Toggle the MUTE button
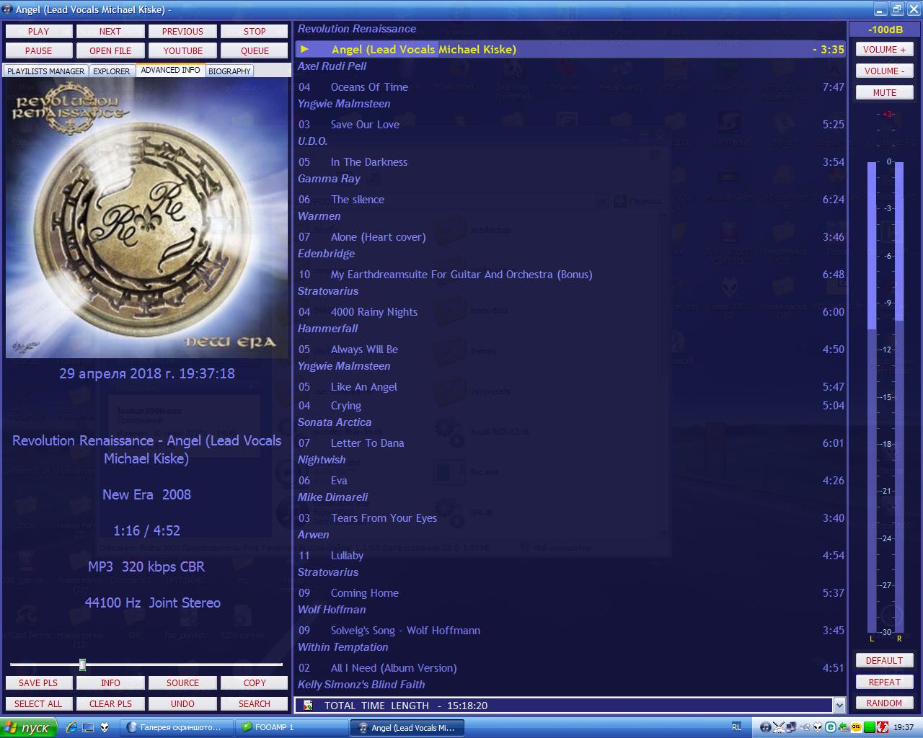Screen dimensions: 923x738 [x=885, y=92]
